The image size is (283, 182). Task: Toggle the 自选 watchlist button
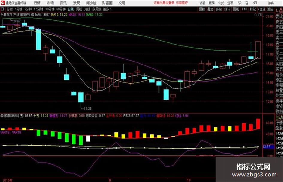click(x=262, y=9)
